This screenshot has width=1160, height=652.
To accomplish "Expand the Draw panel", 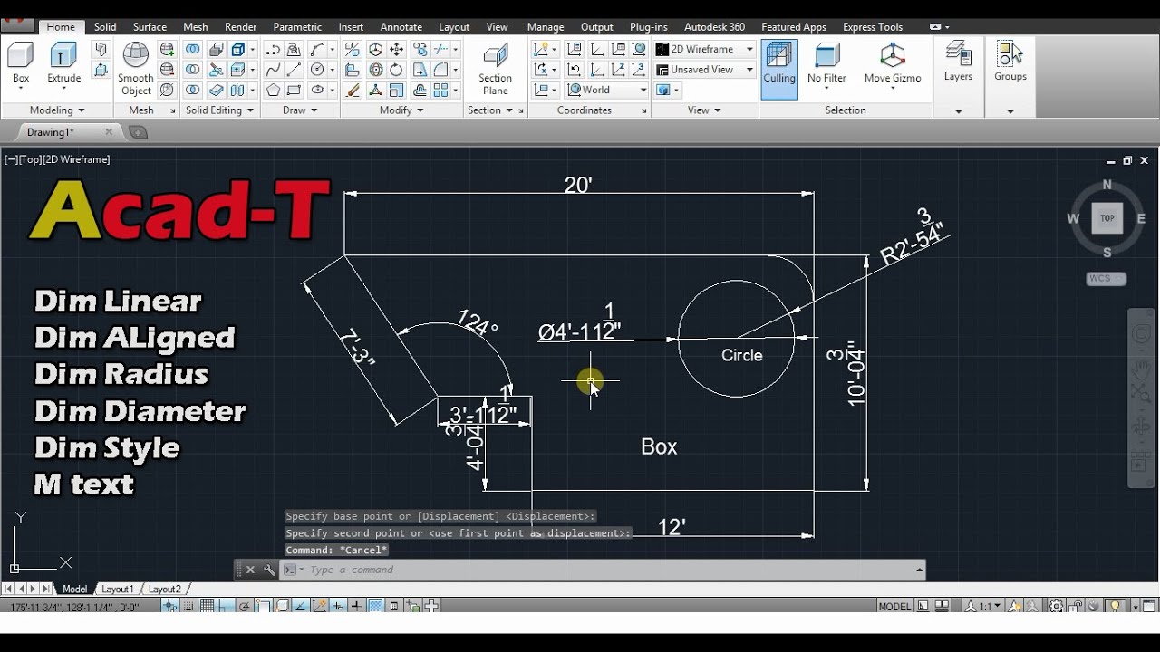I will click(300, 110).
